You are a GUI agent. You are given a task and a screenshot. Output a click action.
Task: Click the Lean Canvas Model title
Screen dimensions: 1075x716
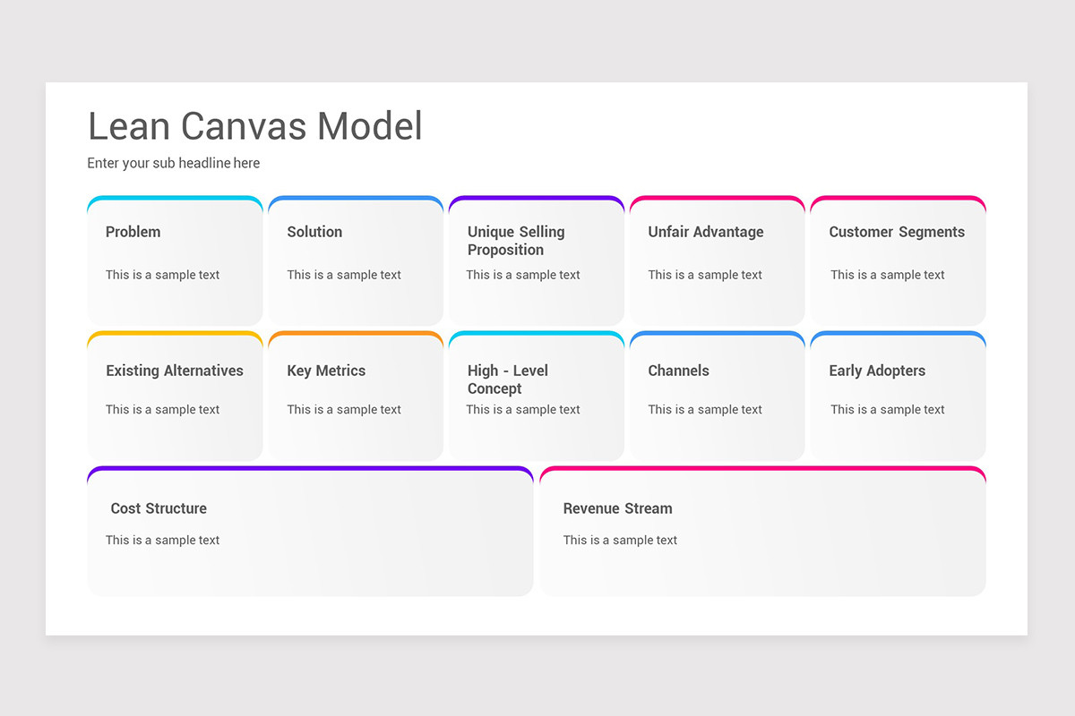click(x=254, y=126)
